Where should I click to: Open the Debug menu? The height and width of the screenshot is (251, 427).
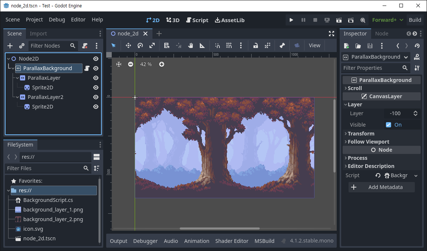(57, 20)
